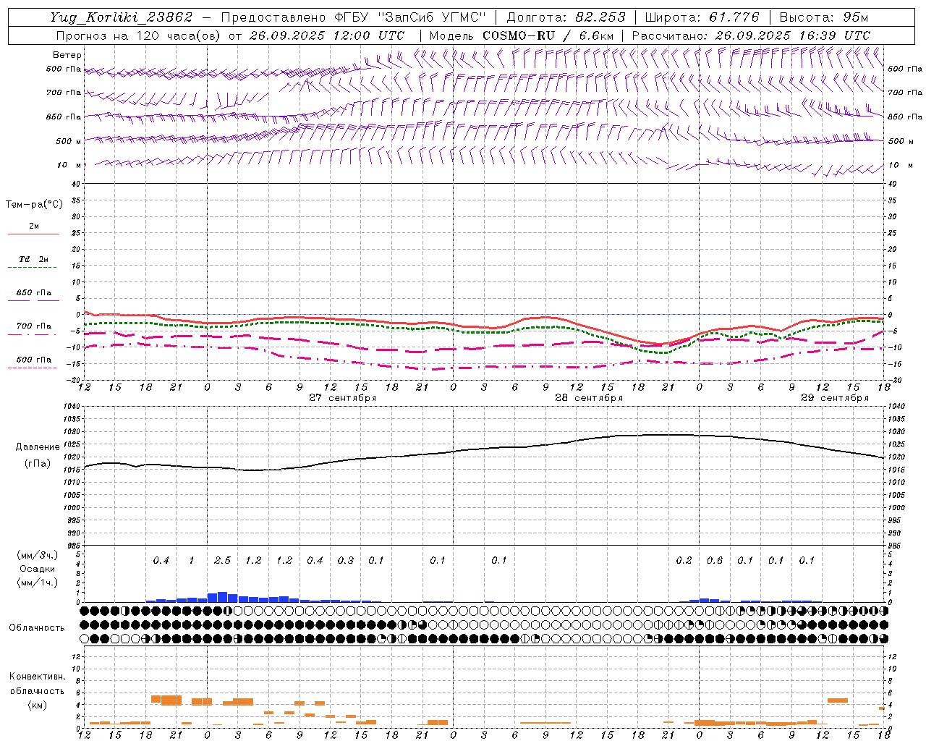
Task: Select the 700 гПа temperature legend entry
Action: pos(34,326)
